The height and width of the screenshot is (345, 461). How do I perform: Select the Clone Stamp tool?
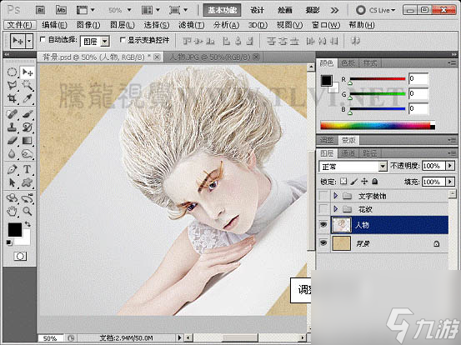pyautogui.click(x=12, y=127)
